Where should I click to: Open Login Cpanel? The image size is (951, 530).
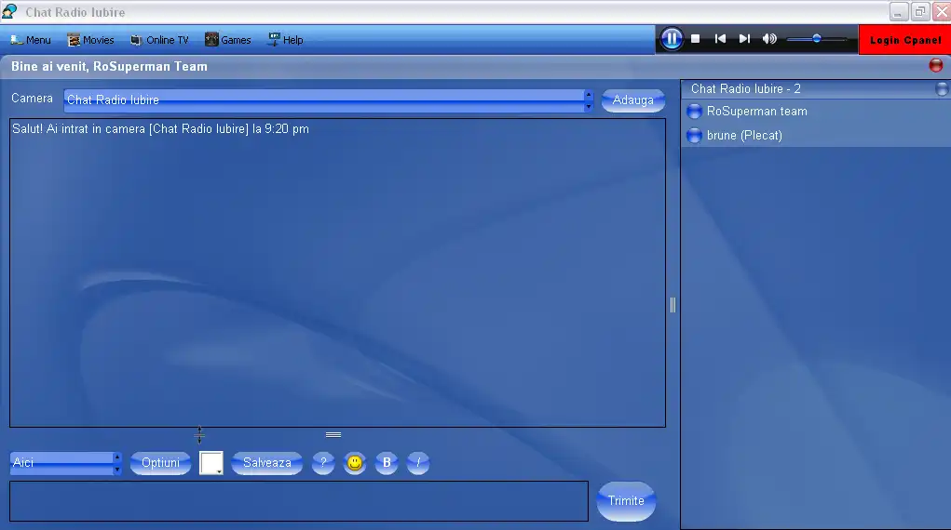905,40
